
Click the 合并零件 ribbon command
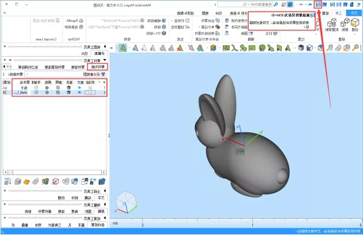click(x=211, y=21)
